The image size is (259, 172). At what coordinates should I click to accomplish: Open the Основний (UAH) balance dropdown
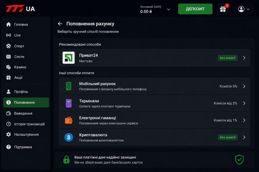click(x=155, y=9)
